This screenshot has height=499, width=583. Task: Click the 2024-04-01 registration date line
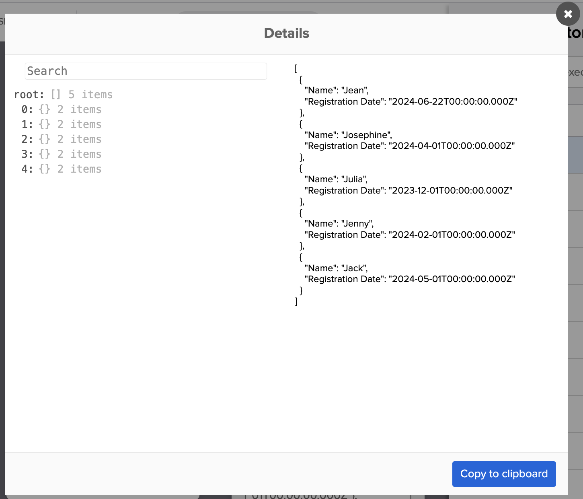tap(409, 146)
